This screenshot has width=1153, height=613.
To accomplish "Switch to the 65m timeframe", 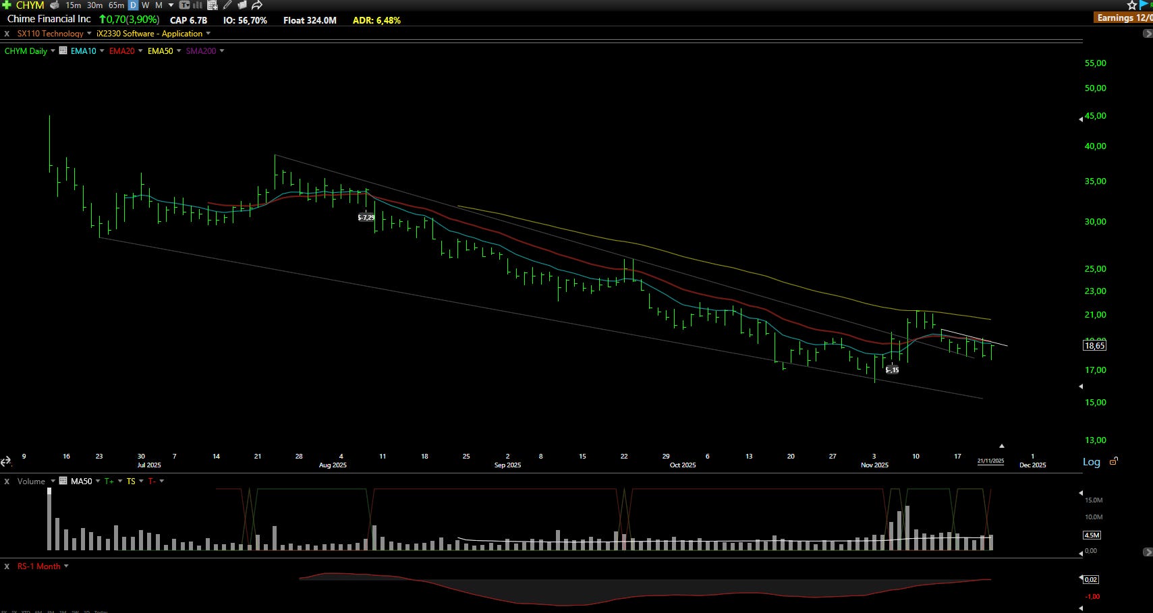I will [x=116, y=5].
